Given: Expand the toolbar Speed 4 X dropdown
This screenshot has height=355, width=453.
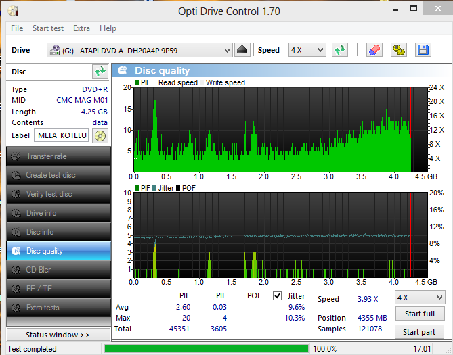Looking at the screenshot, I should [320, 50].
